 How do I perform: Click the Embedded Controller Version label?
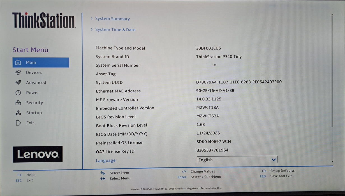[x=125, y=108]
